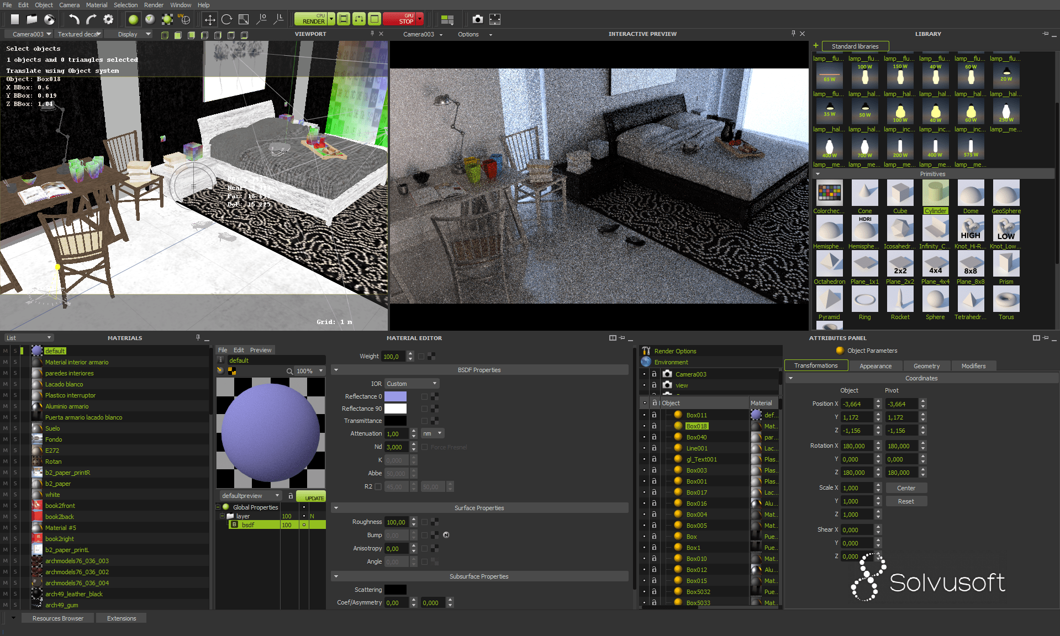Toggle the Force Fresnel checkbox
The image size is (1060, 636).
425,447
